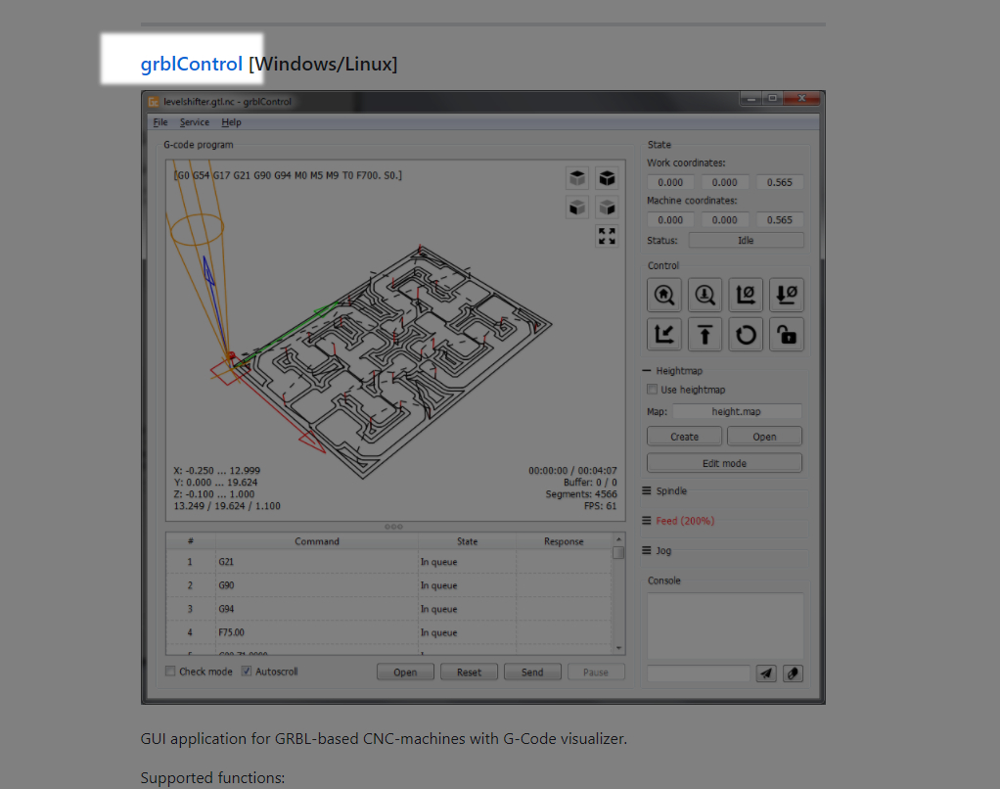Screen dimensions: 1000x789
Task: Click the Z-probe icon in Control panel
Action: click(705, 295)
